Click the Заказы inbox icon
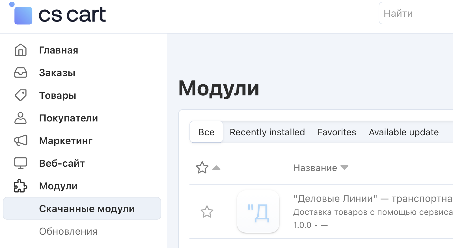Screen dimensions: 453x248 tap(21, 73)
